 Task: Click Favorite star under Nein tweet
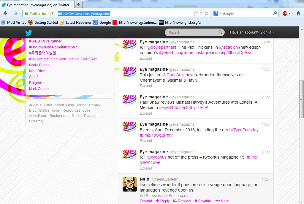coord(202,201)
